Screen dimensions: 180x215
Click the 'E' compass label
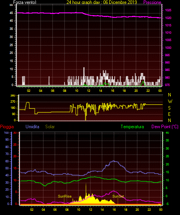(x=169, y=114)
